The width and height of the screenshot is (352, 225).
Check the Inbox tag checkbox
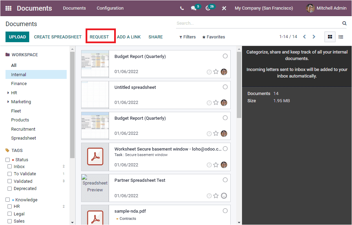pyautogui.click(x=10, y=166)
